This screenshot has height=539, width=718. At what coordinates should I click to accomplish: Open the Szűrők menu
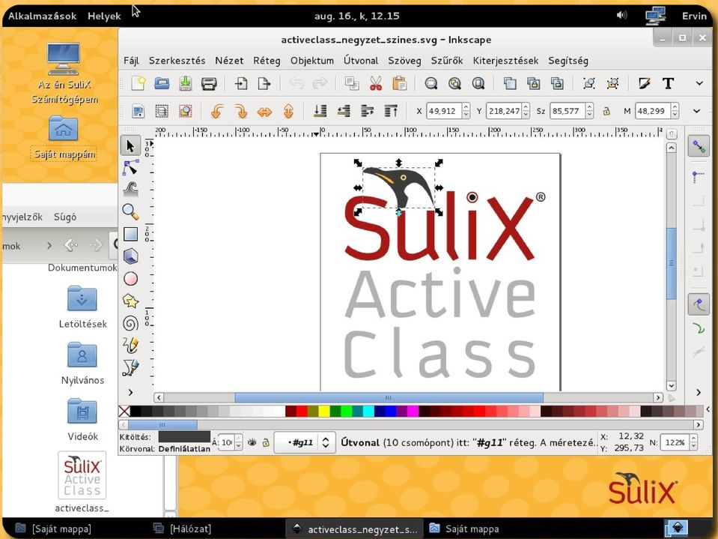(446, 61)
